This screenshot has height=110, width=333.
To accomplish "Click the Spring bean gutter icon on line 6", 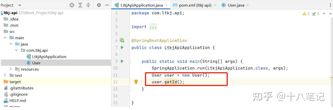I will point(122,40).
